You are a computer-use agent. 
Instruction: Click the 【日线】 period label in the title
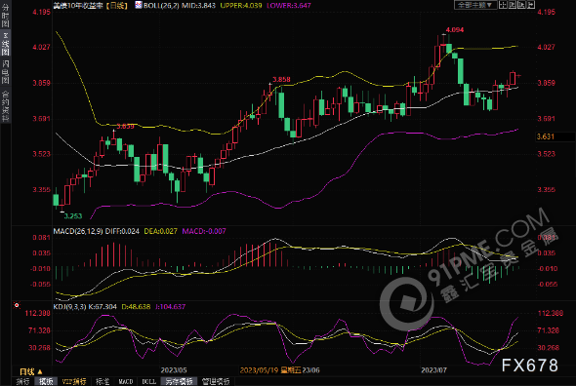pos(116,6)
